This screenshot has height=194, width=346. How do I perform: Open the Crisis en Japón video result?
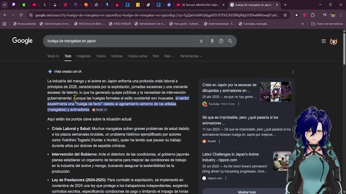point(229,88)
